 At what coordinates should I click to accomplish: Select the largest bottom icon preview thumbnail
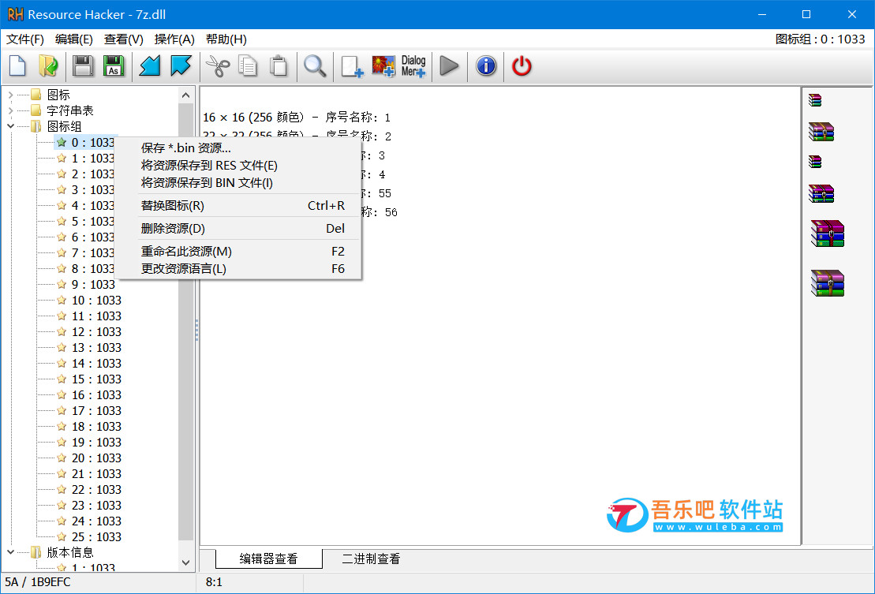pyautogui.click(x=828, y=283)
